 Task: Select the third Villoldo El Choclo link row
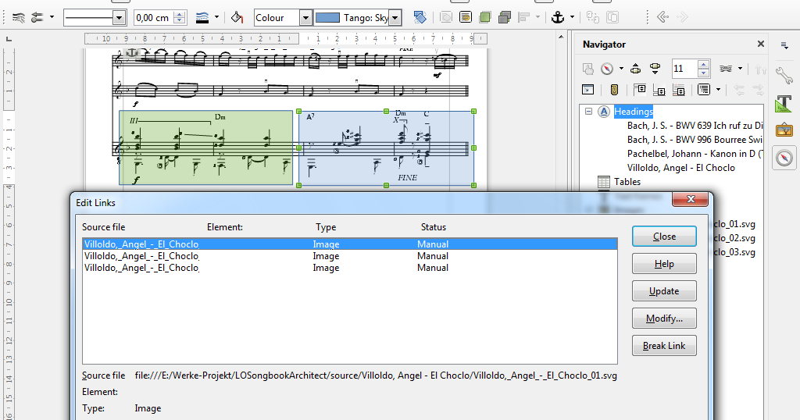tap(349, 268)
